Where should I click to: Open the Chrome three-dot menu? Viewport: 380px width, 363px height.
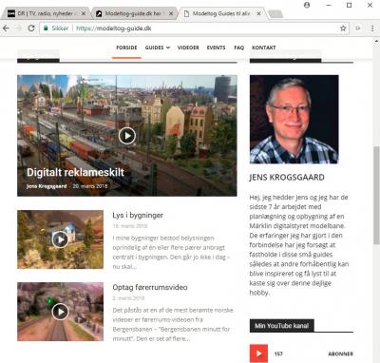pyautogui.click(x=372, y=29)
